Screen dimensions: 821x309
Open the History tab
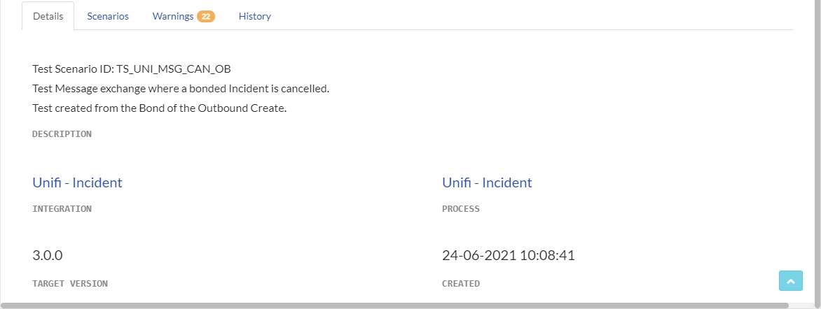(x=254, y=16)
